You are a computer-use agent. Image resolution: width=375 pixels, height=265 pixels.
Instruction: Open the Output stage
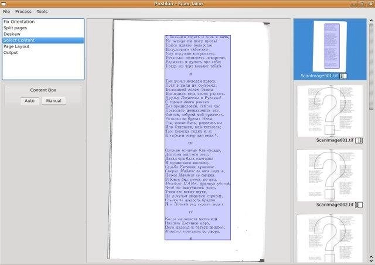point(43,53)
